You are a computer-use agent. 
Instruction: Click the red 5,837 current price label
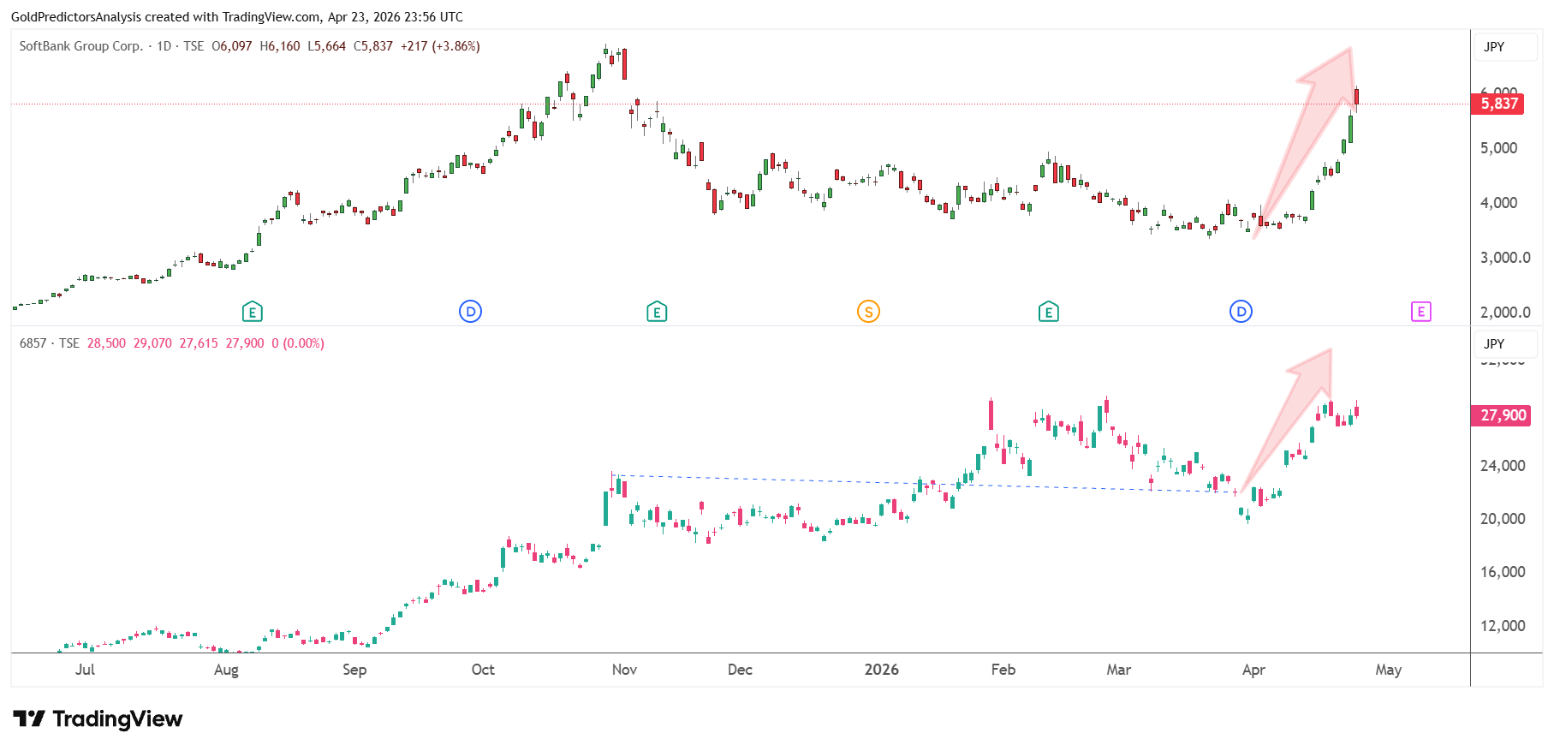coord(1497,104)
